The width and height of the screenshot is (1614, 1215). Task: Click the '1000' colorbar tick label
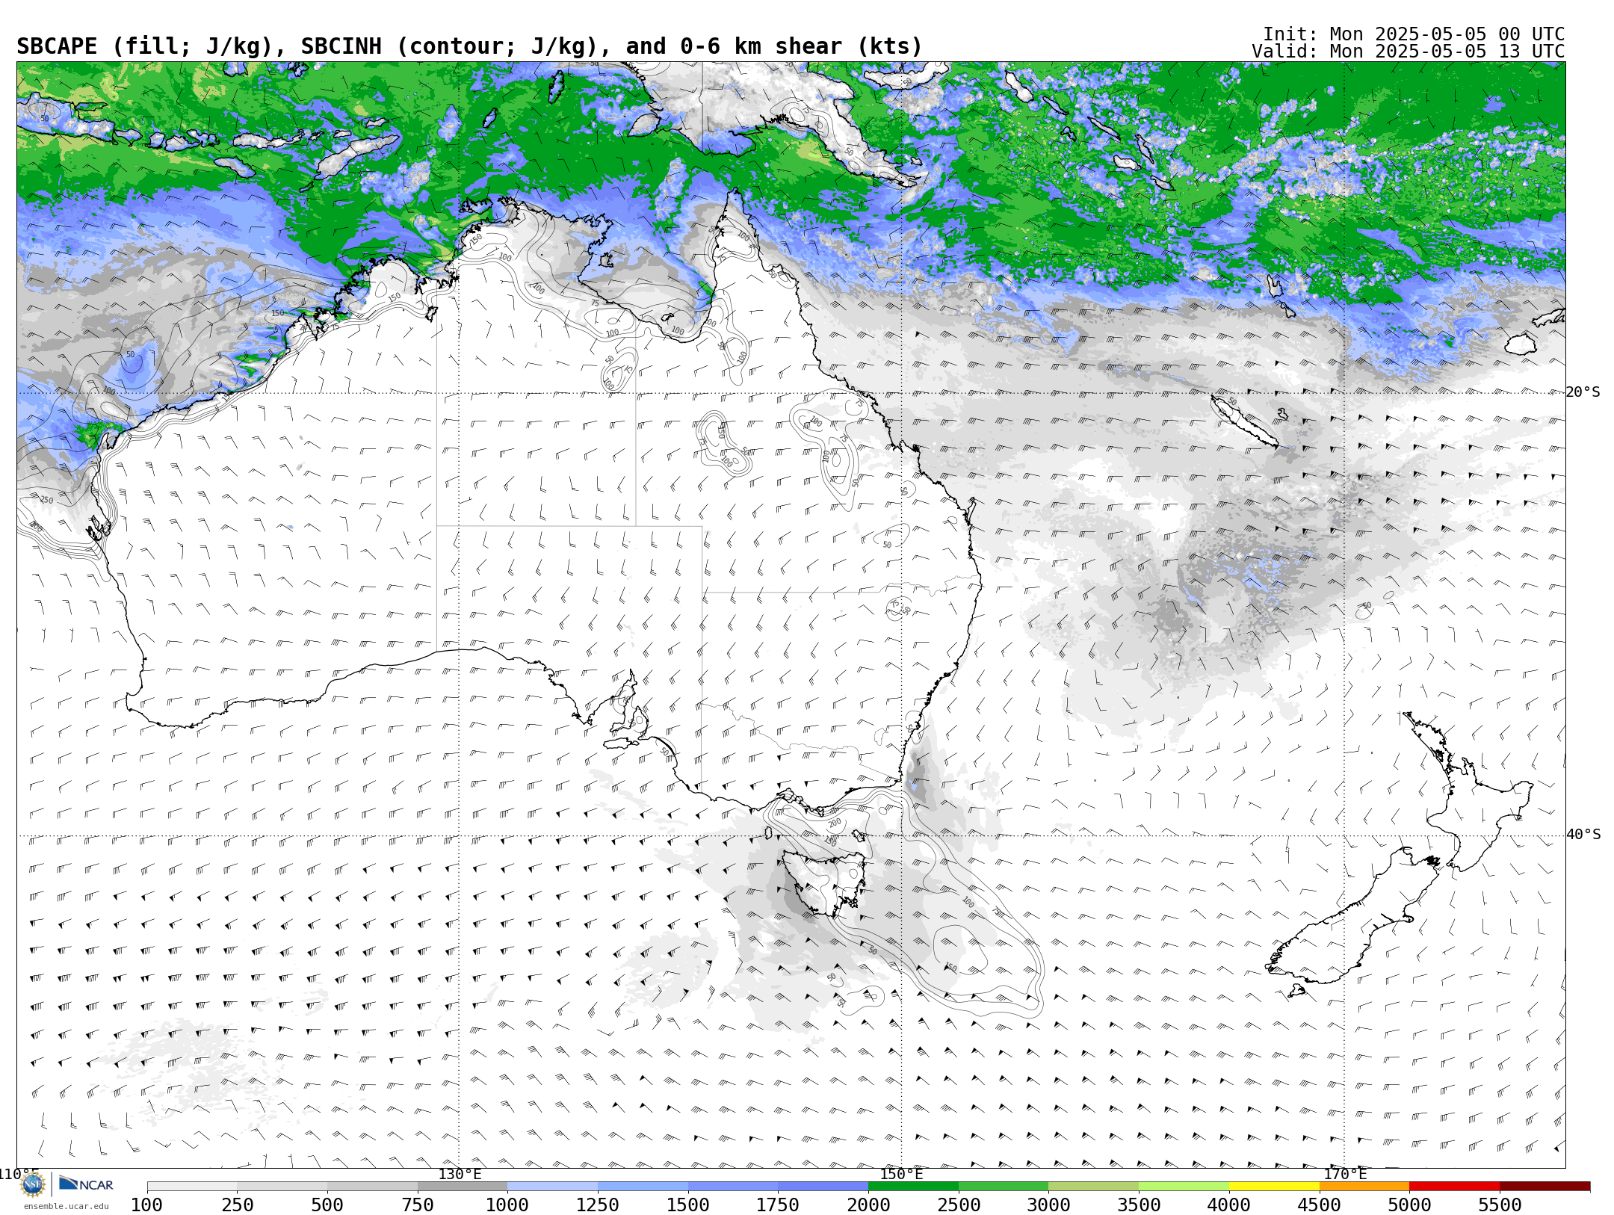click(507, 1205)
